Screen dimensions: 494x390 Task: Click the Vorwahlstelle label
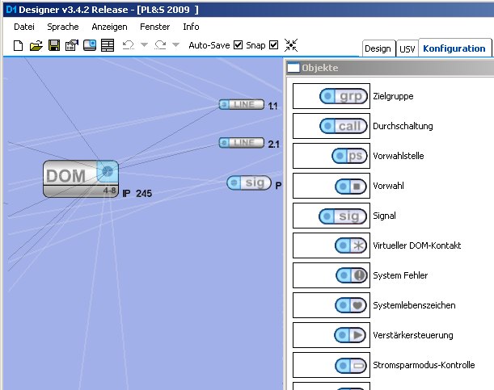point(399,156)
